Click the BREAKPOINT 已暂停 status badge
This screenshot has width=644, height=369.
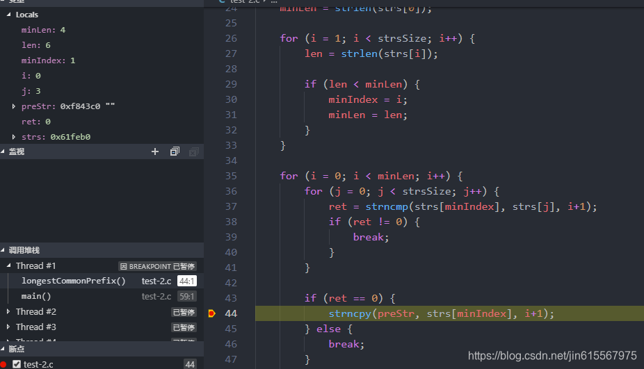tap(158, 266)
